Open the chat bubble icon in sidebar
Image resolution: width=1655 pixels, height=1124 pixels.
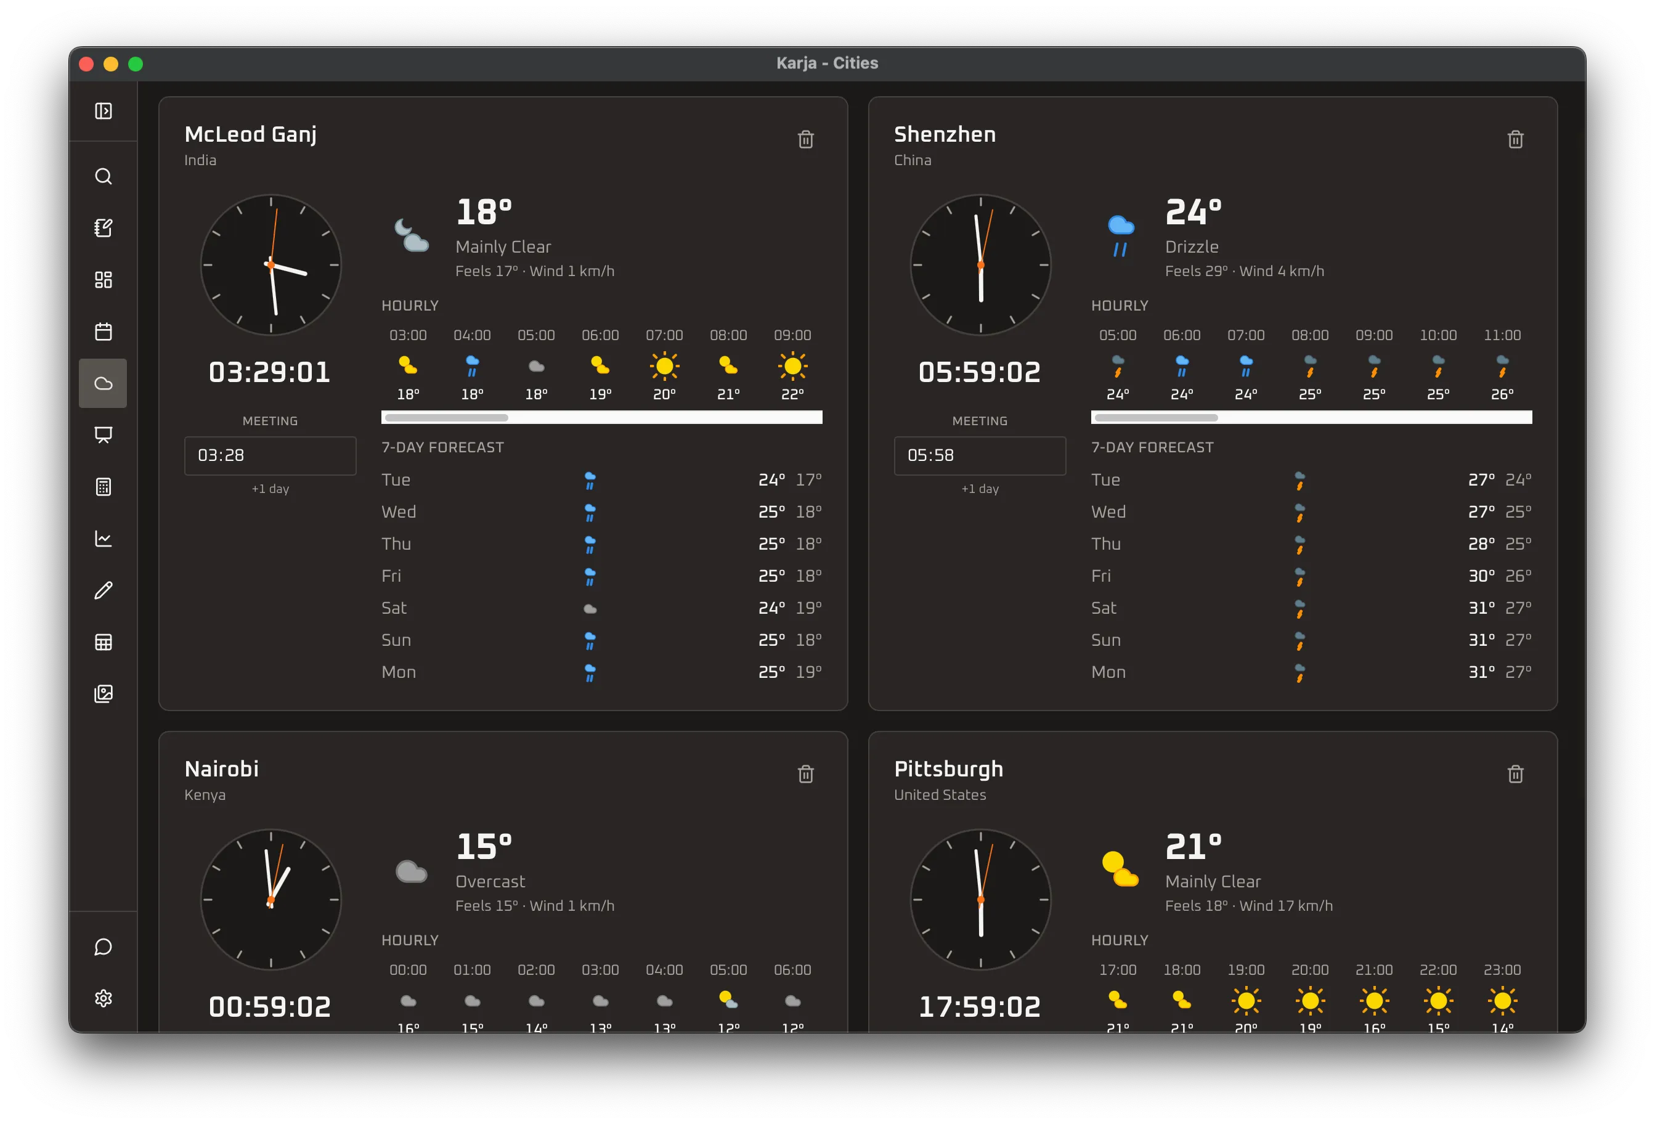pos(104,947)
